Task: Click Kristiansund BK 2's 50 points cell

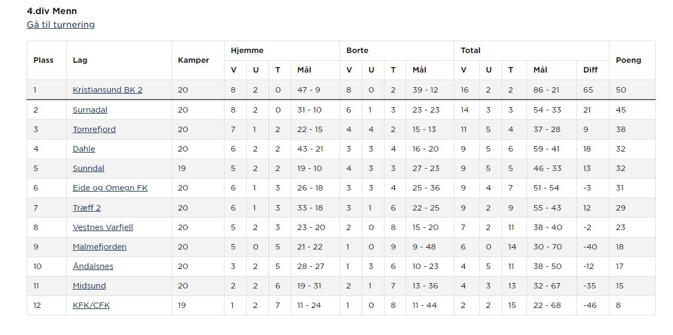Action: click(621, 90)
